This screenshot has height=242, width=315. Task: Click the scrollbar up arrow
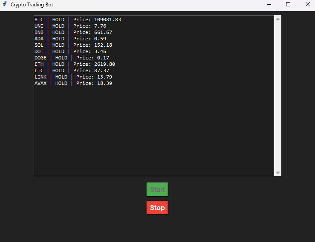(x=278, y=19)
